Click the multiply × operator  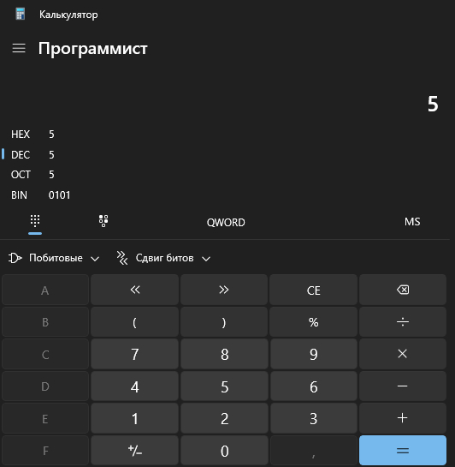tap(403, 354)
